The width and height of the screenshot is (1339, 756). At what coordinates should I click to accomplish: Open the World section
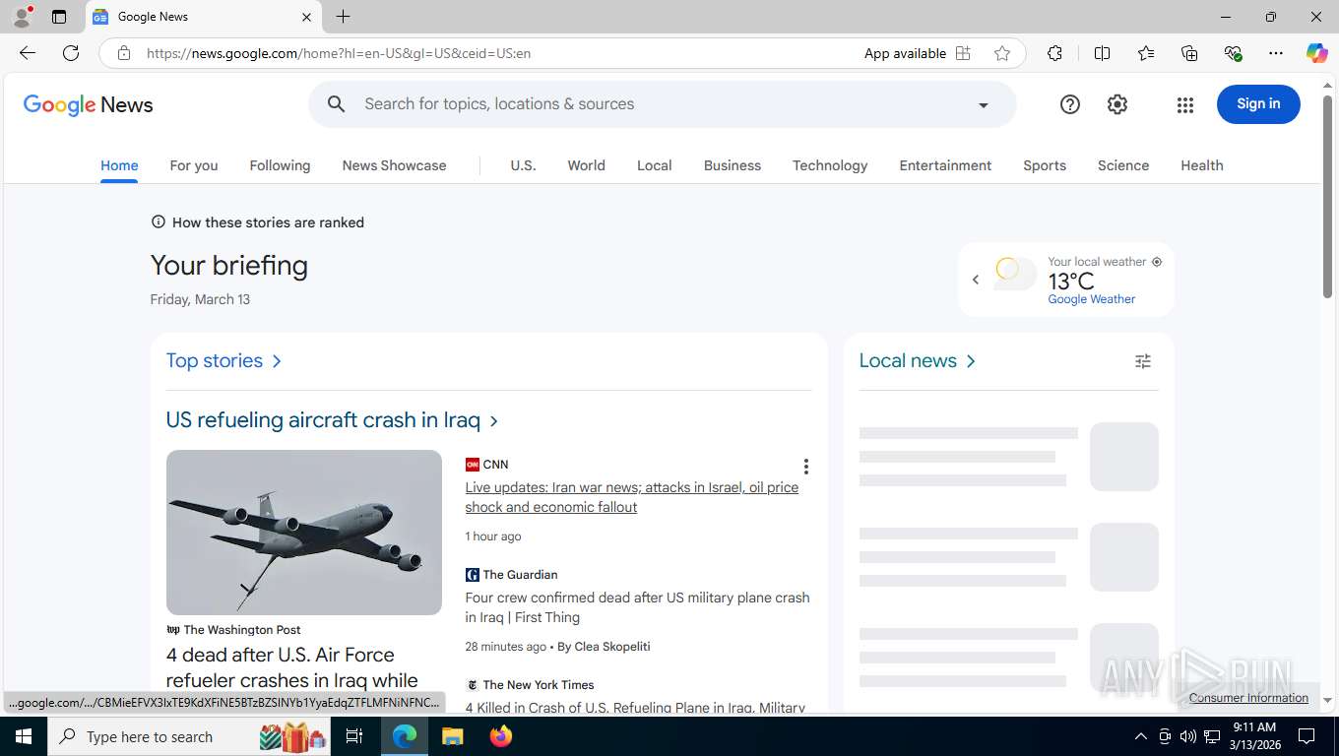point(586,165)
